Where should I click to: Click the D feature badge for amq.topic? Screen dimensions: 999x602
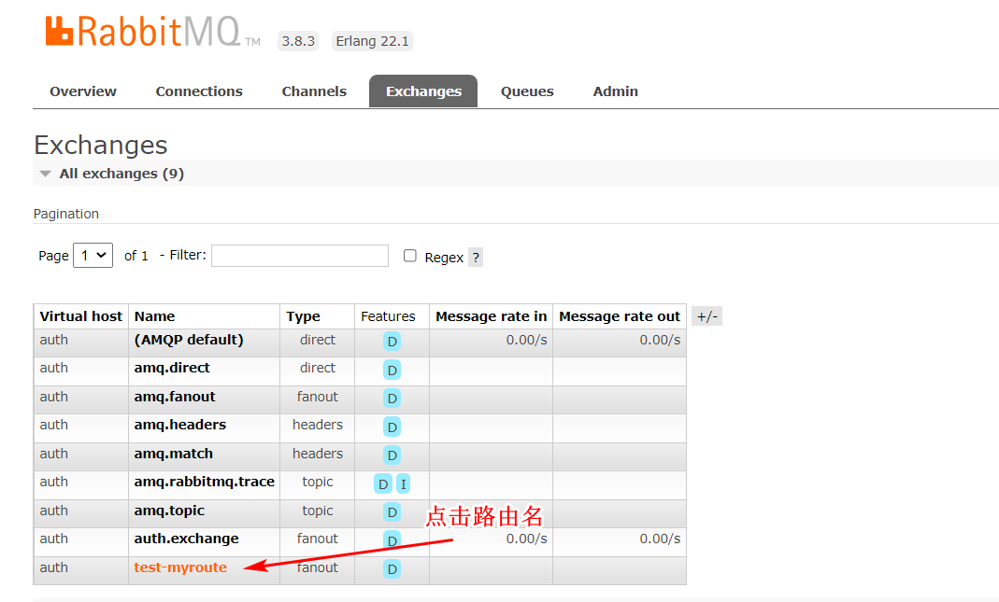tap(392, 512)
